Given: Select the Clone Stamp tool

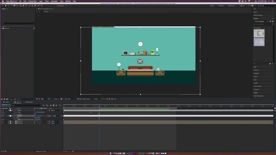Looking at the screenshot, I should tap(32, 6).
